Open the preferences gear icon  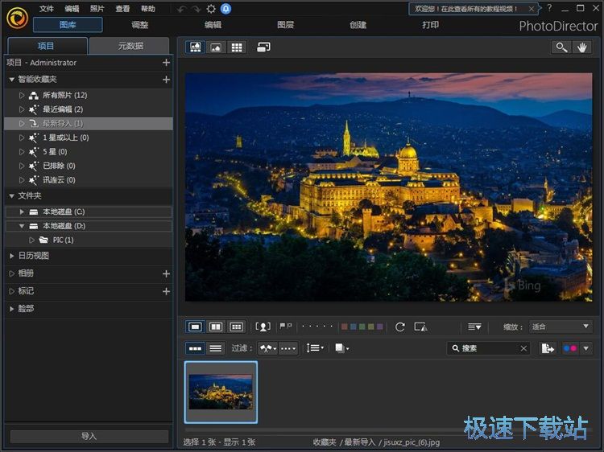click(211, 9)
